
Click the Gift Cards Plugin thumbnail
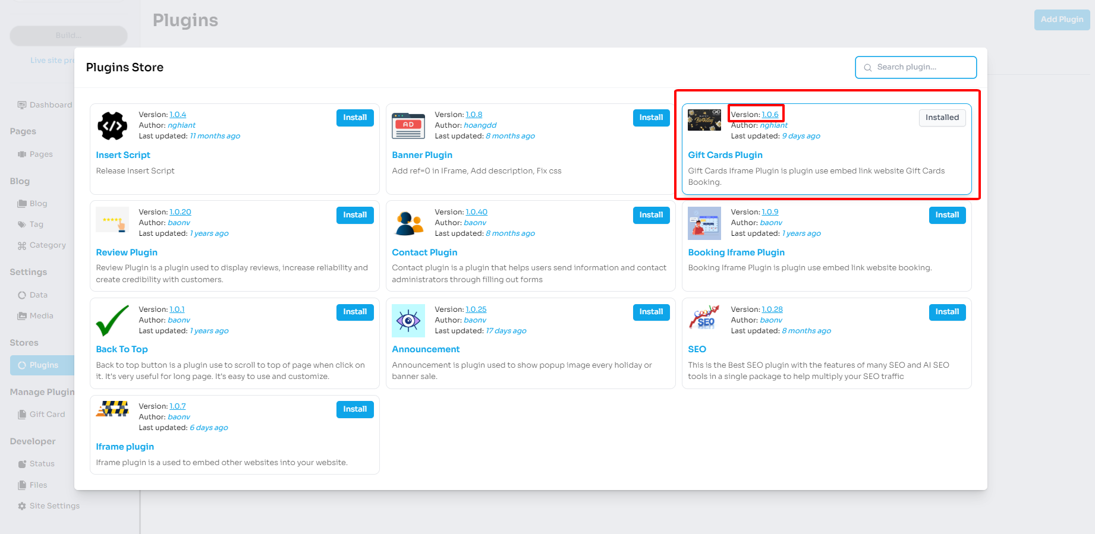tap(704, 120)
